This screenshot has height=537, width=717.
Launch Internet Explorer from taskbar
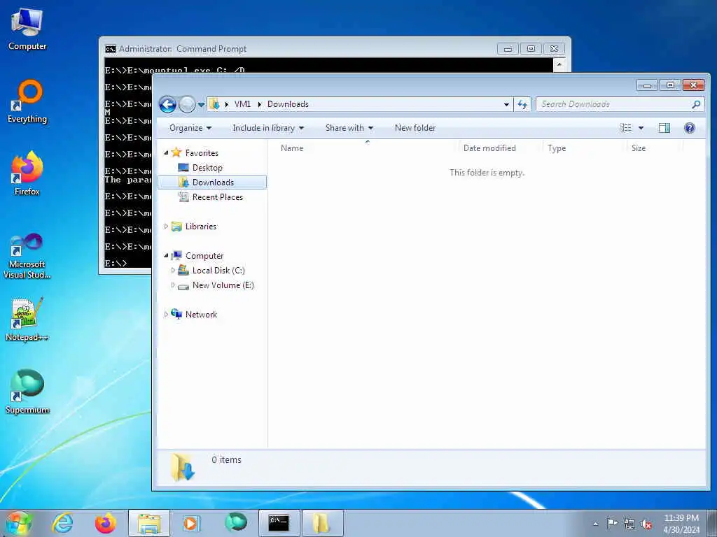[x=62, y=523]
